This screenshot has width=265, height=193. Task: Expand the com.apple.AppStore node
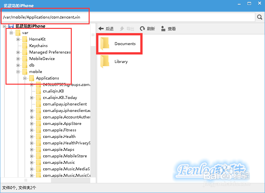(x=32, y=124)
